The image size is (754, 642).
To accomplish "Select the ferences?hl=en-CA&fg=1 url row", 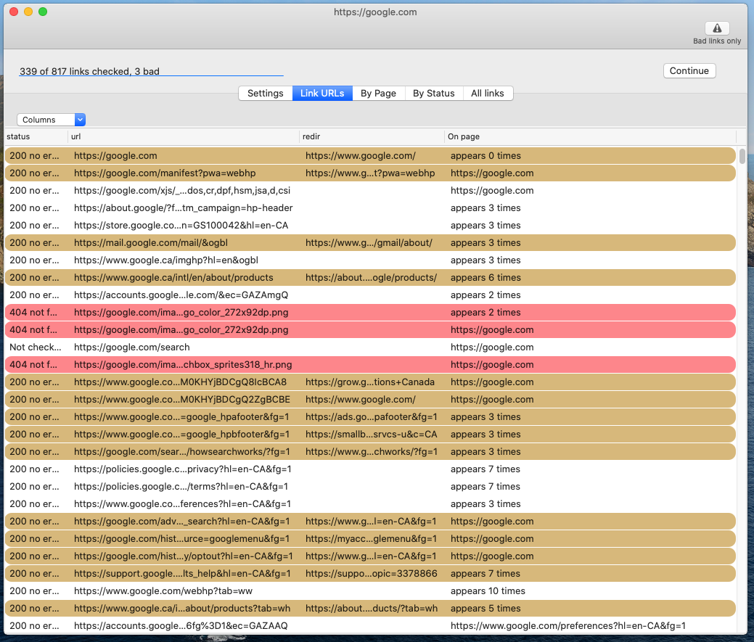I will [x=370, y=503].
